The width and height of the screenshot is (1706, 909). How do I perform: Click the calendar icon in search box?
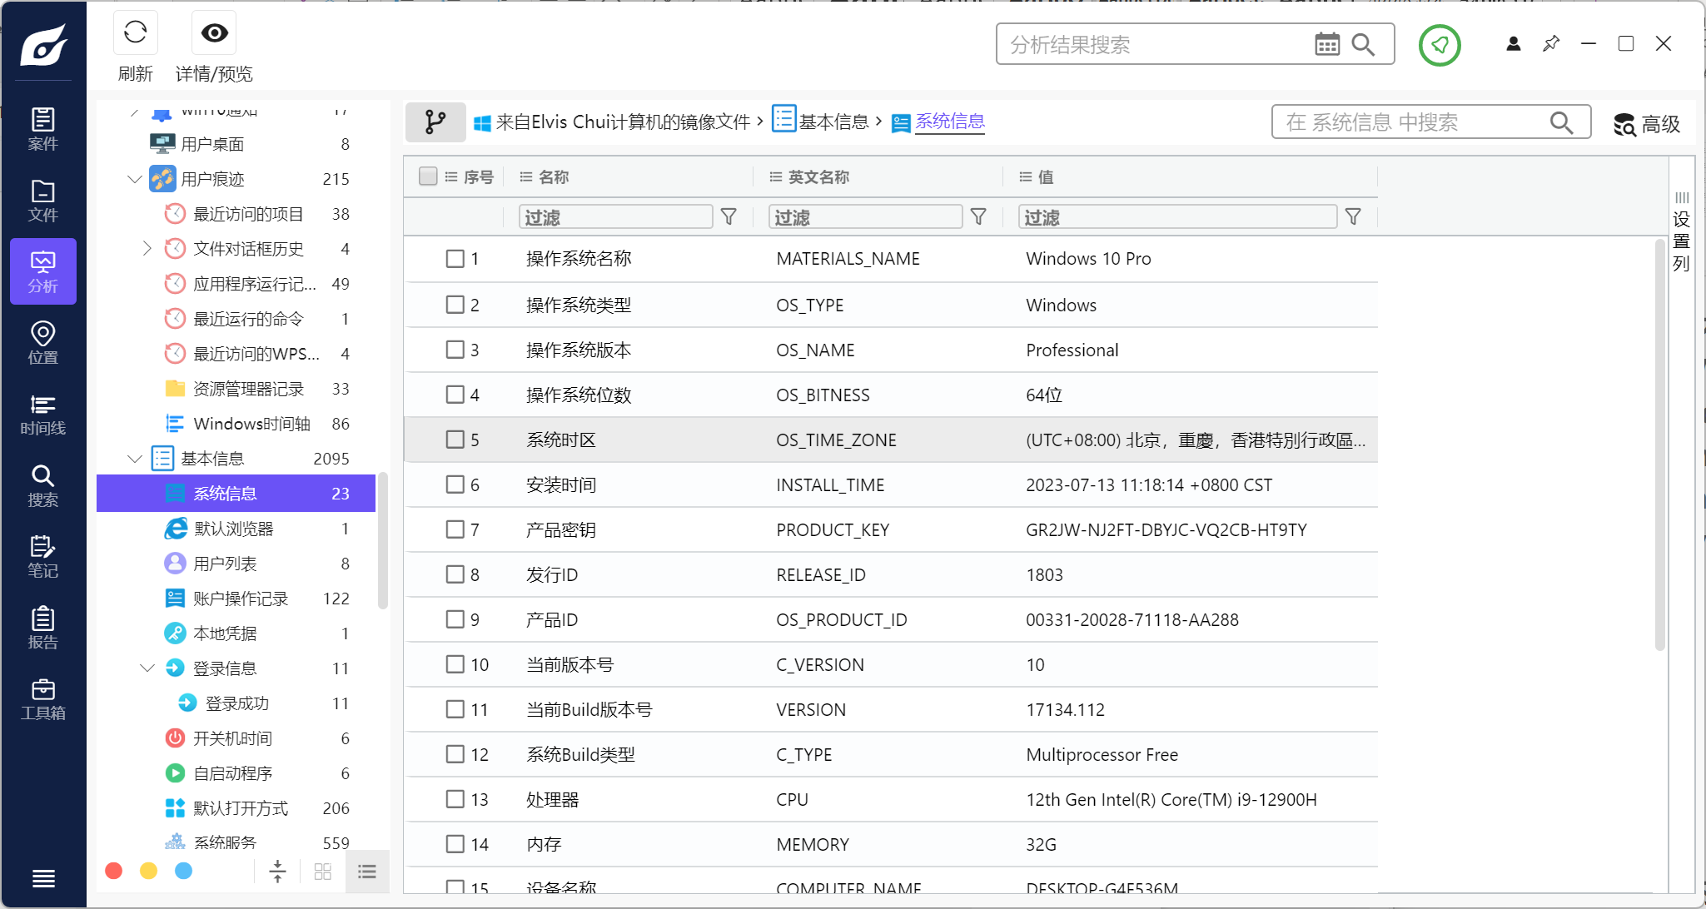tap(1326, 44)
